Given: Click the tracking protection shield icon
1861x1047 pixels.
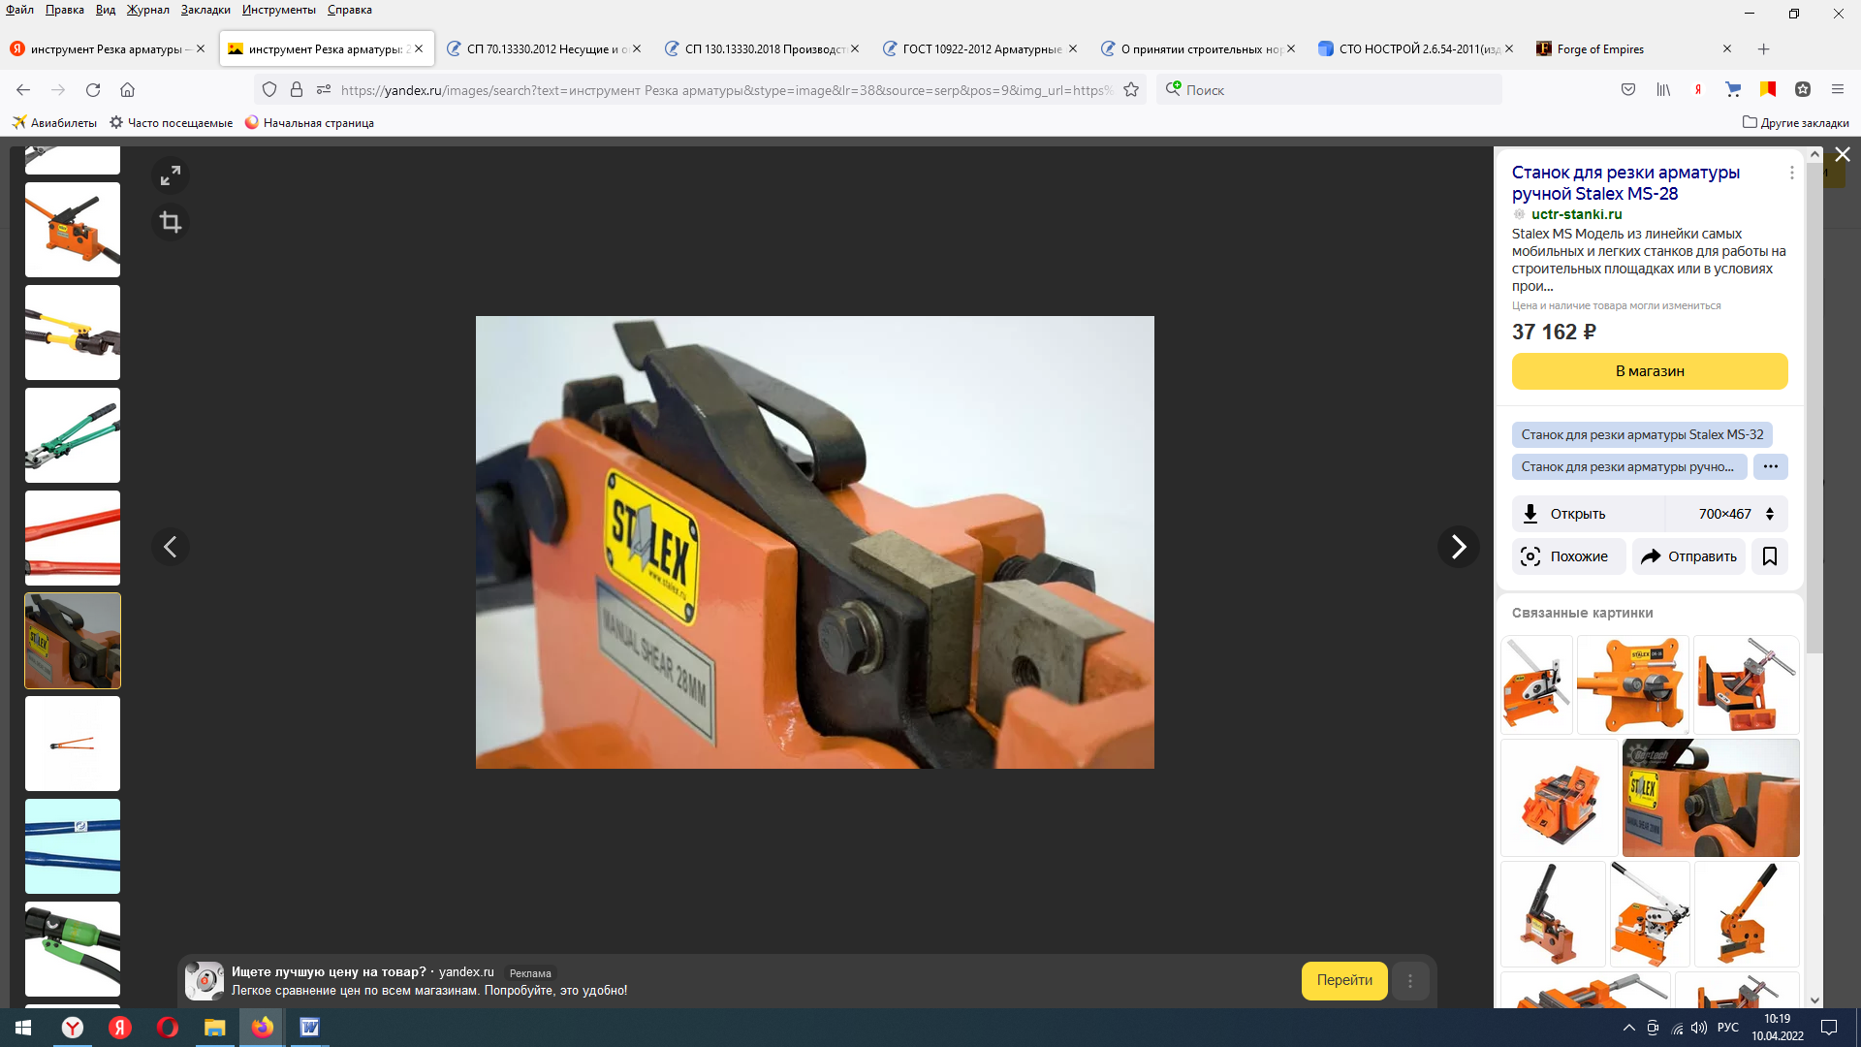Looking at the screenshot, I should 269,90.
